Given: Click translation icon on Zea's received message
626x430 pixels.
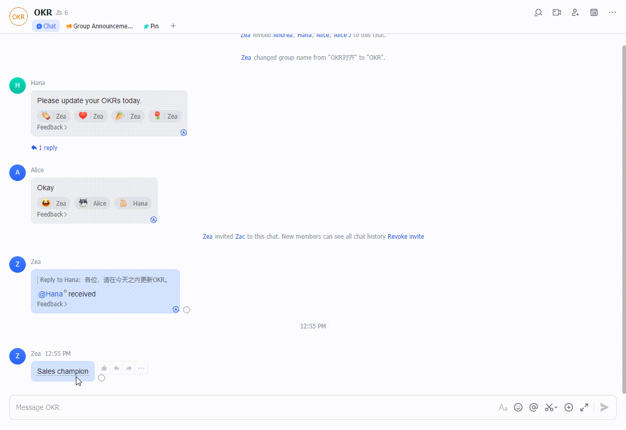Looking at the screenshot, I should pos(176,309).
